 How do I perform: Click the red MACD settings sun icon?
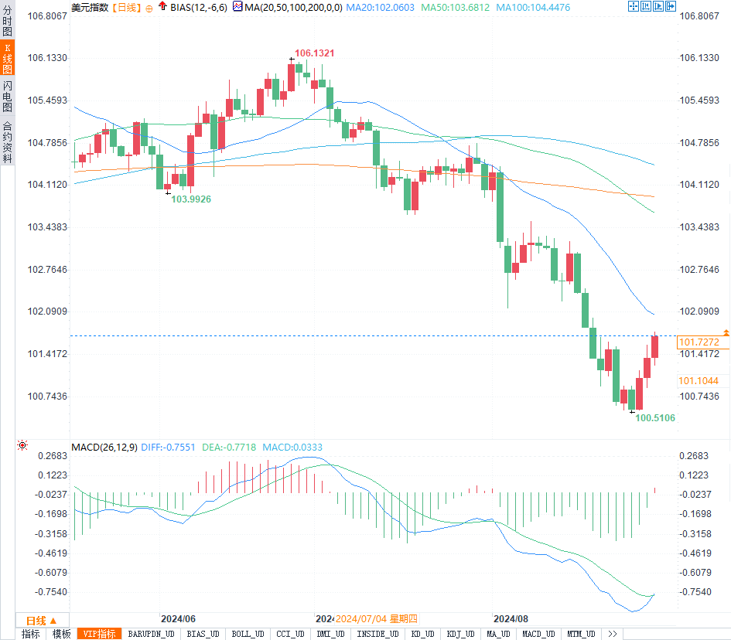tap(22, 445)
